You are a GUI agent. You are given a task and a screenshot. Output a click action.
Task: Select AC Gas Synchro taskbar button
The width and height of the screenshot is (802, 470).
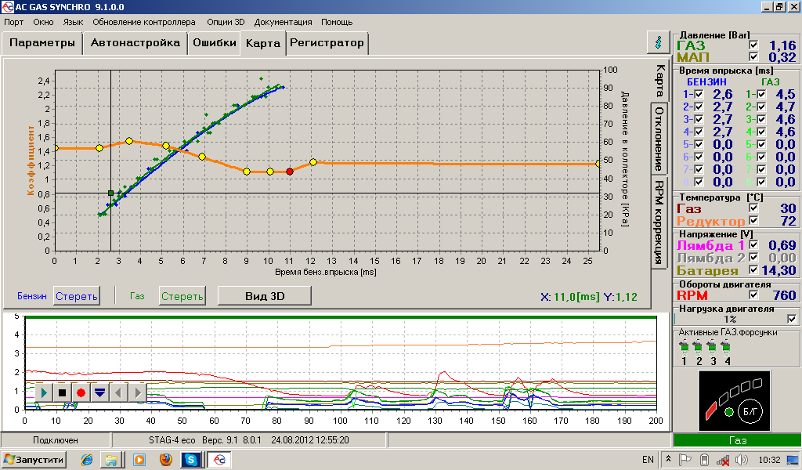pyautogui.click(x=219, y=460)
